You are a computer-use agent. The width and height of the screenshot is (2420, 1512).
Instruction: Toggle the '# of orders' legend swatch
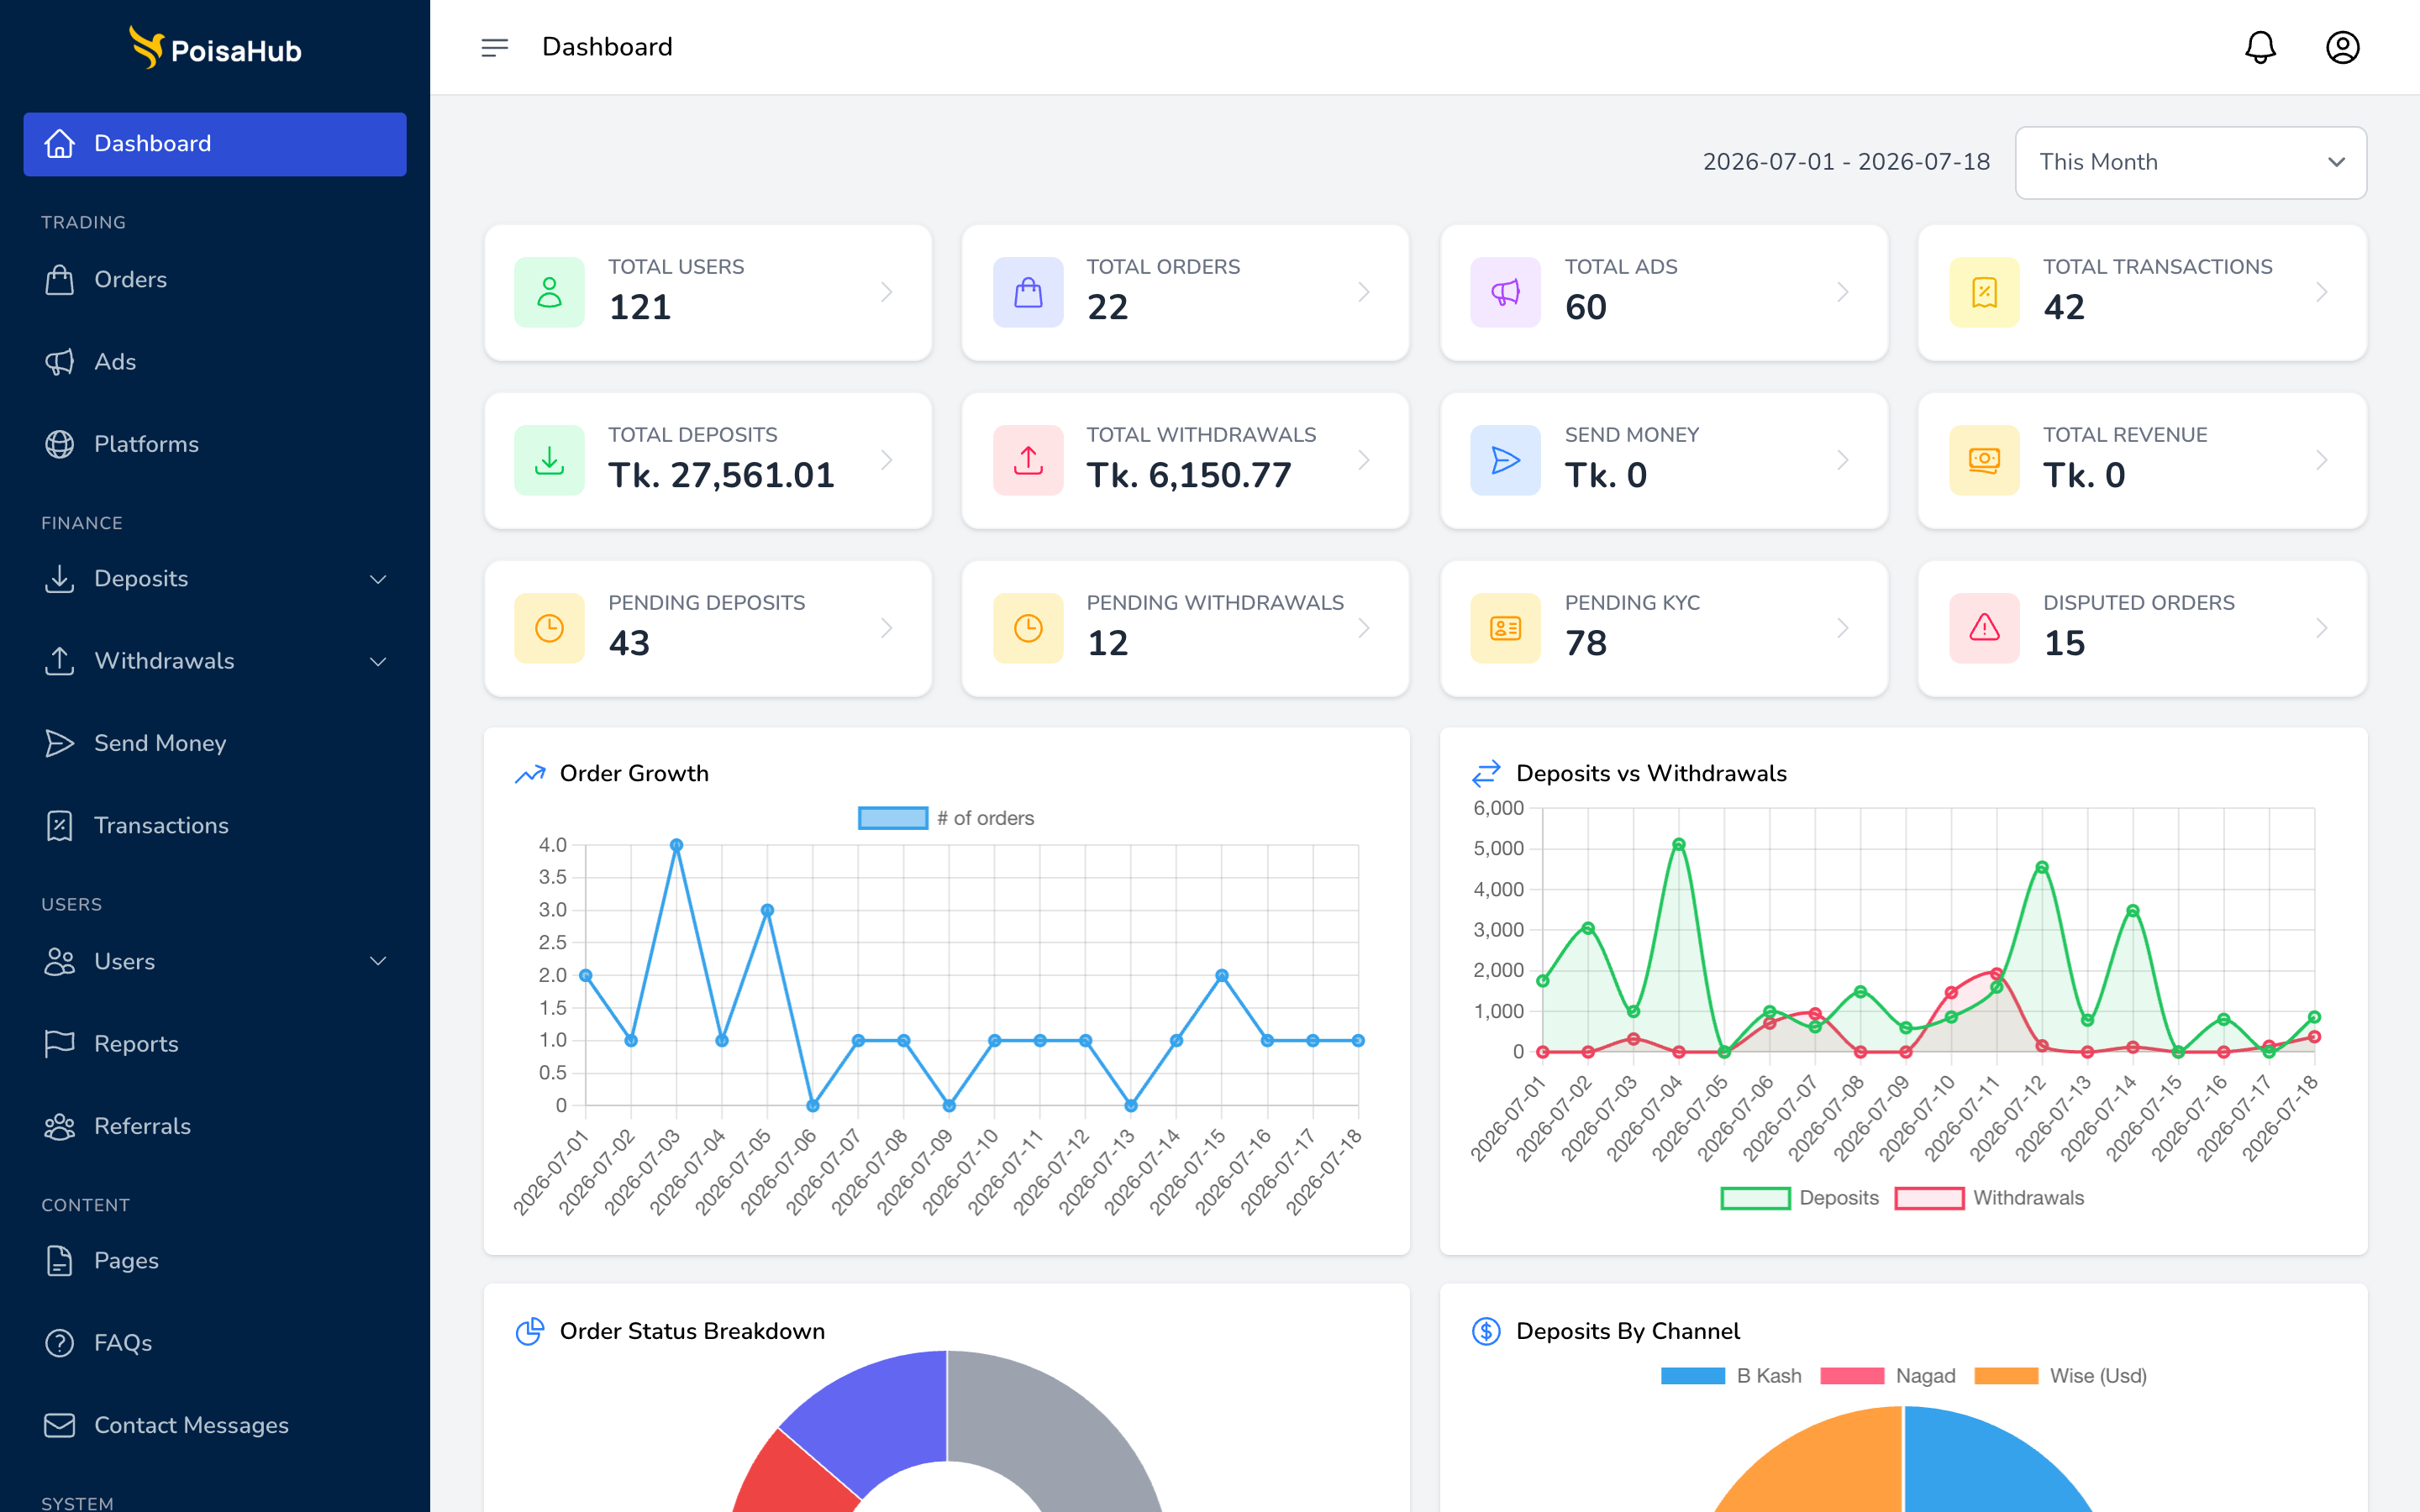[893, 818]
